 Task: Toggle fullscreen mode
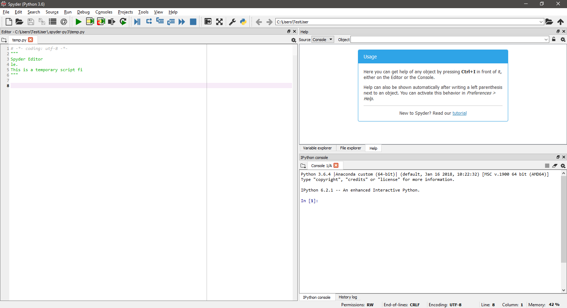click(219, 22)
